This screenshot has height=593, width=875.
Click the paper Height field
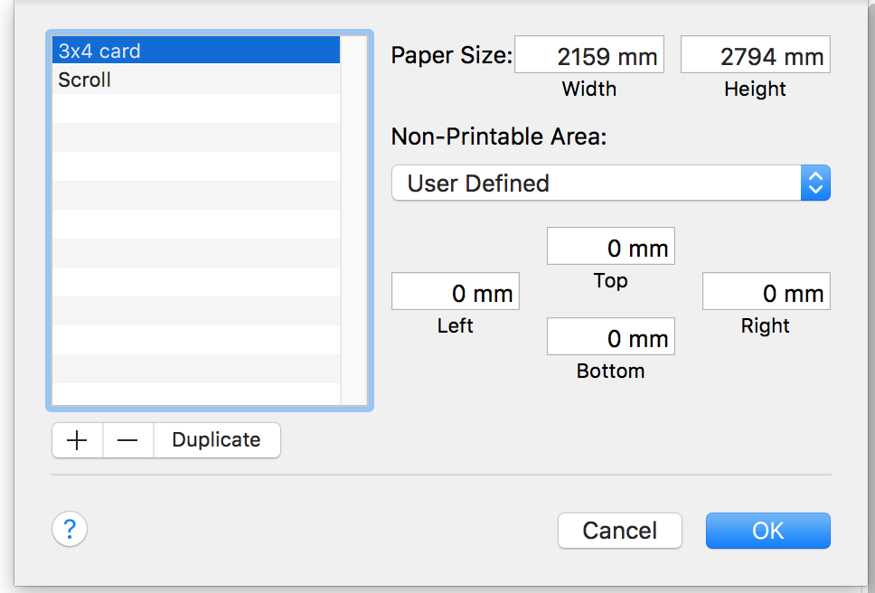(x=755, y=56)
